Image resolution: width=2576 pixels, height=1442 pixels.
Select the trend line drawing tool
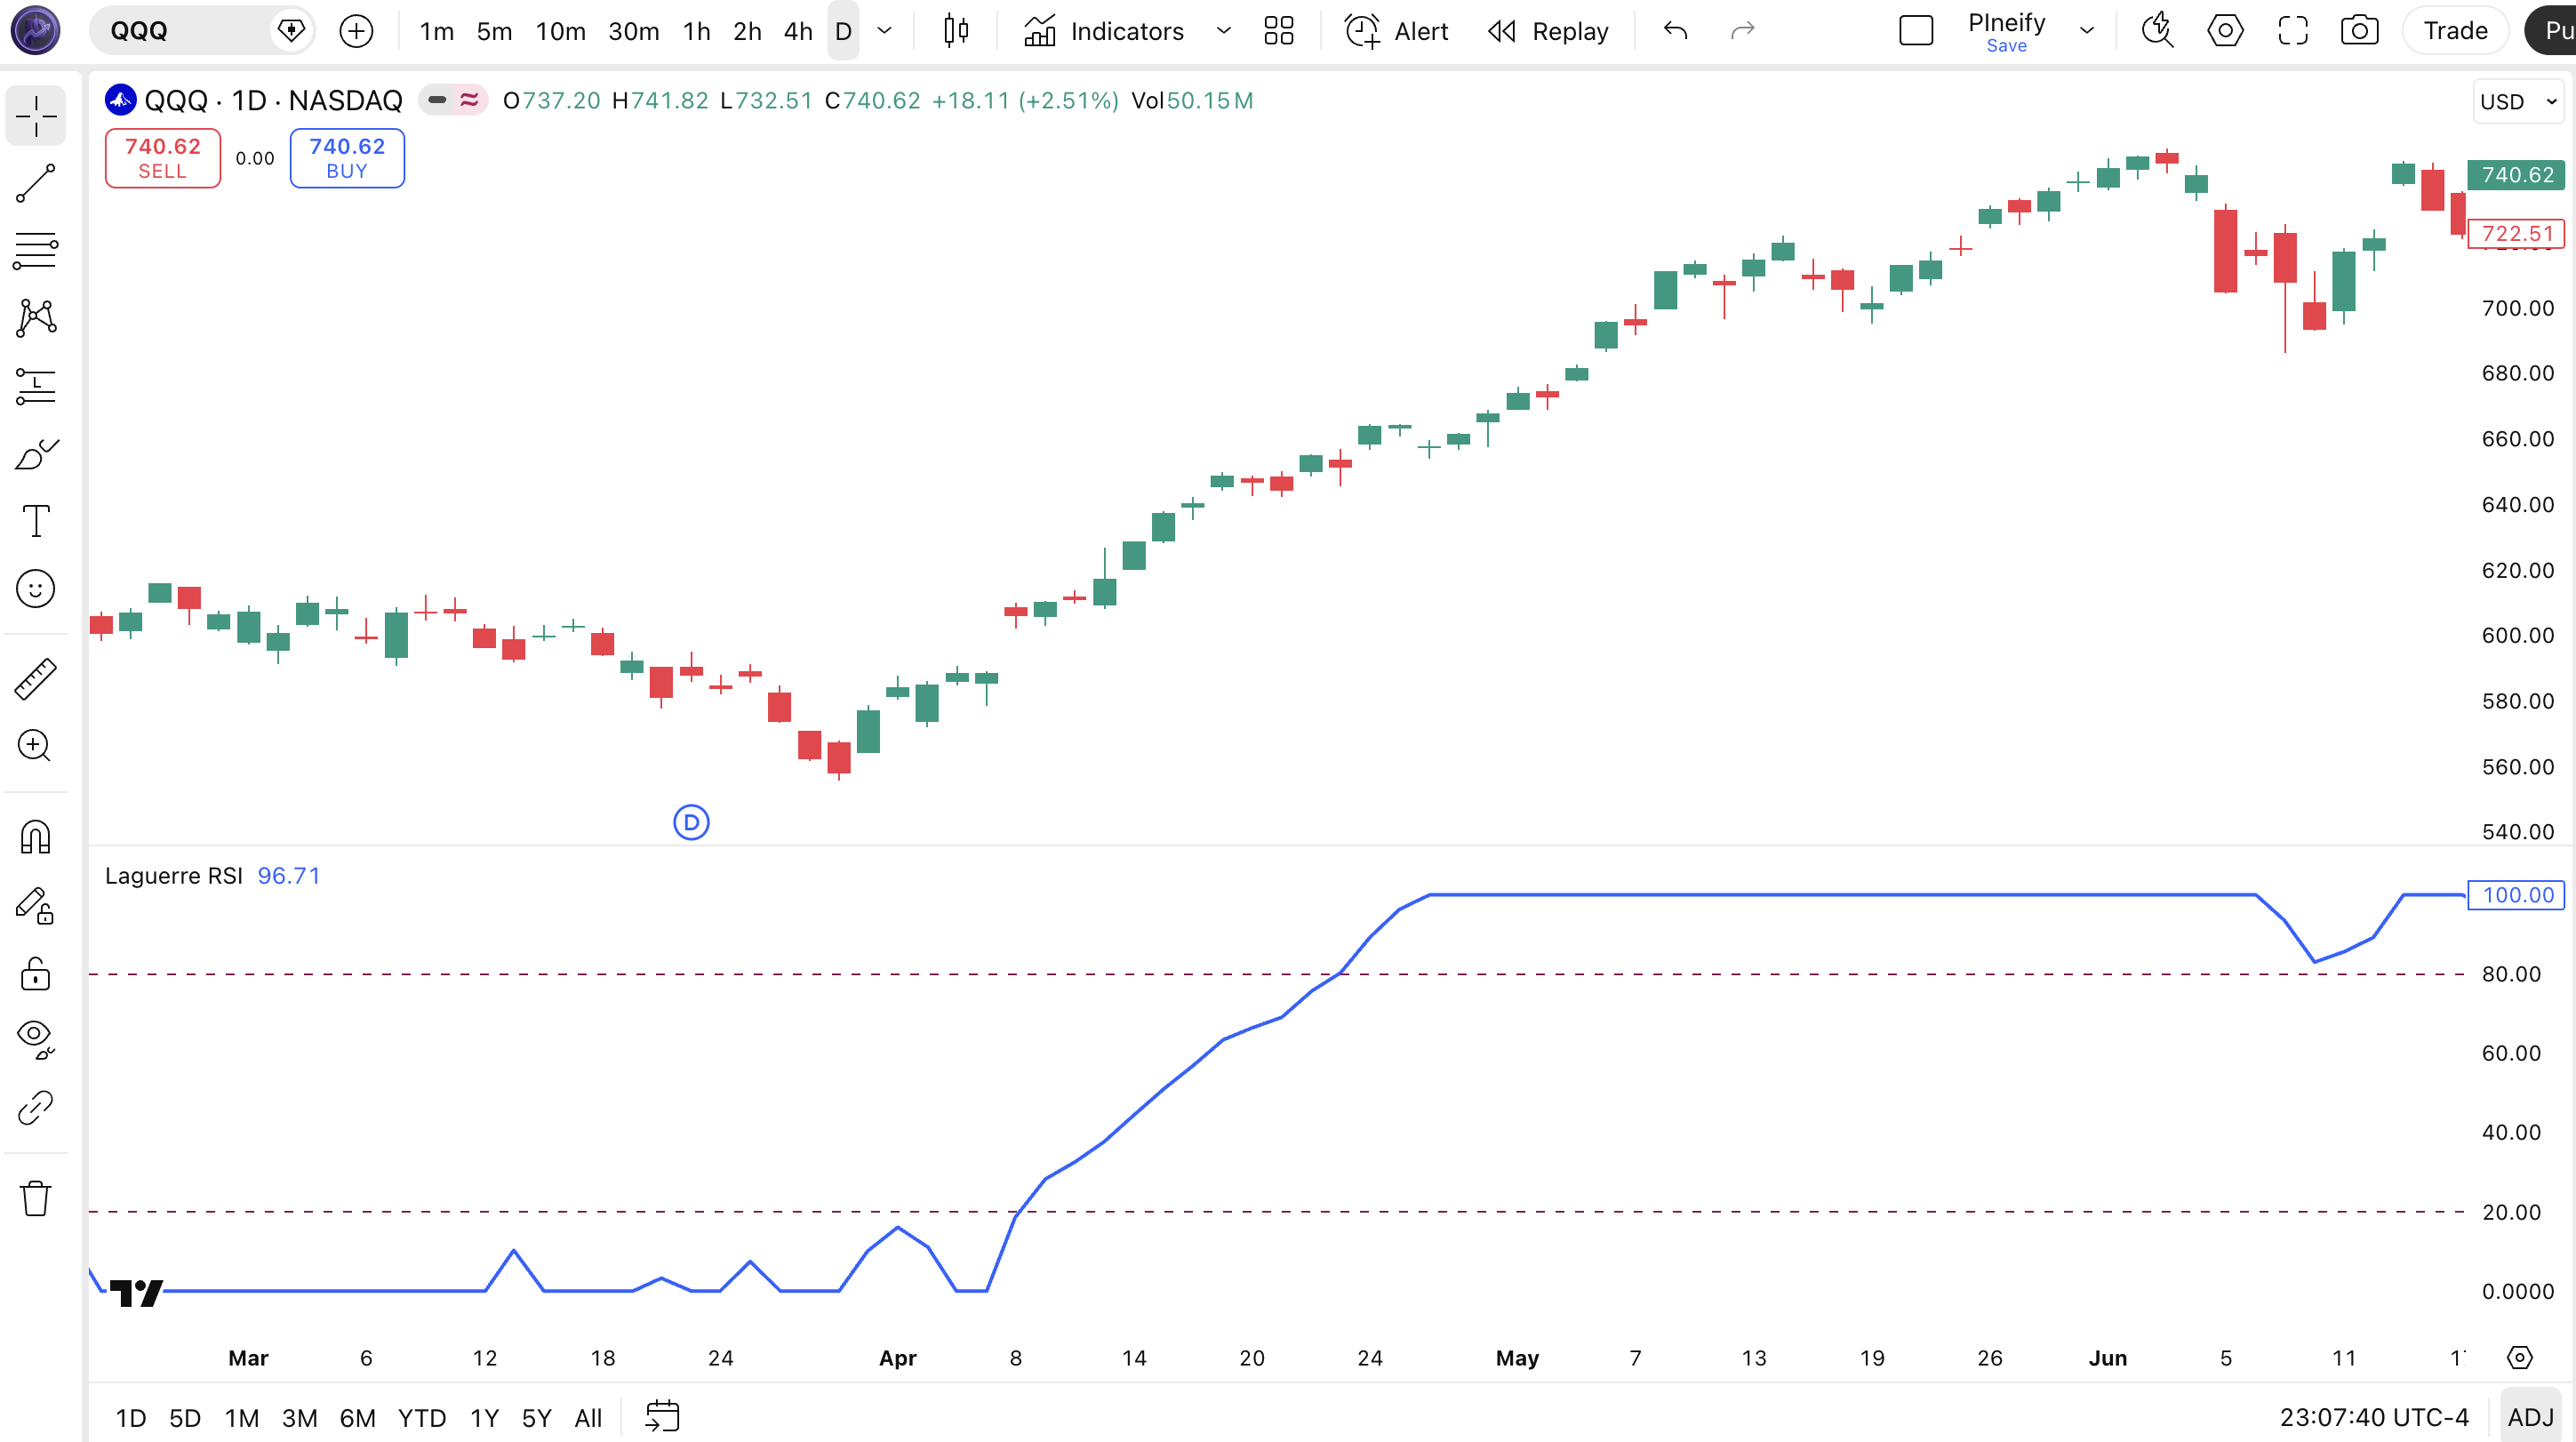click(36, 184)
